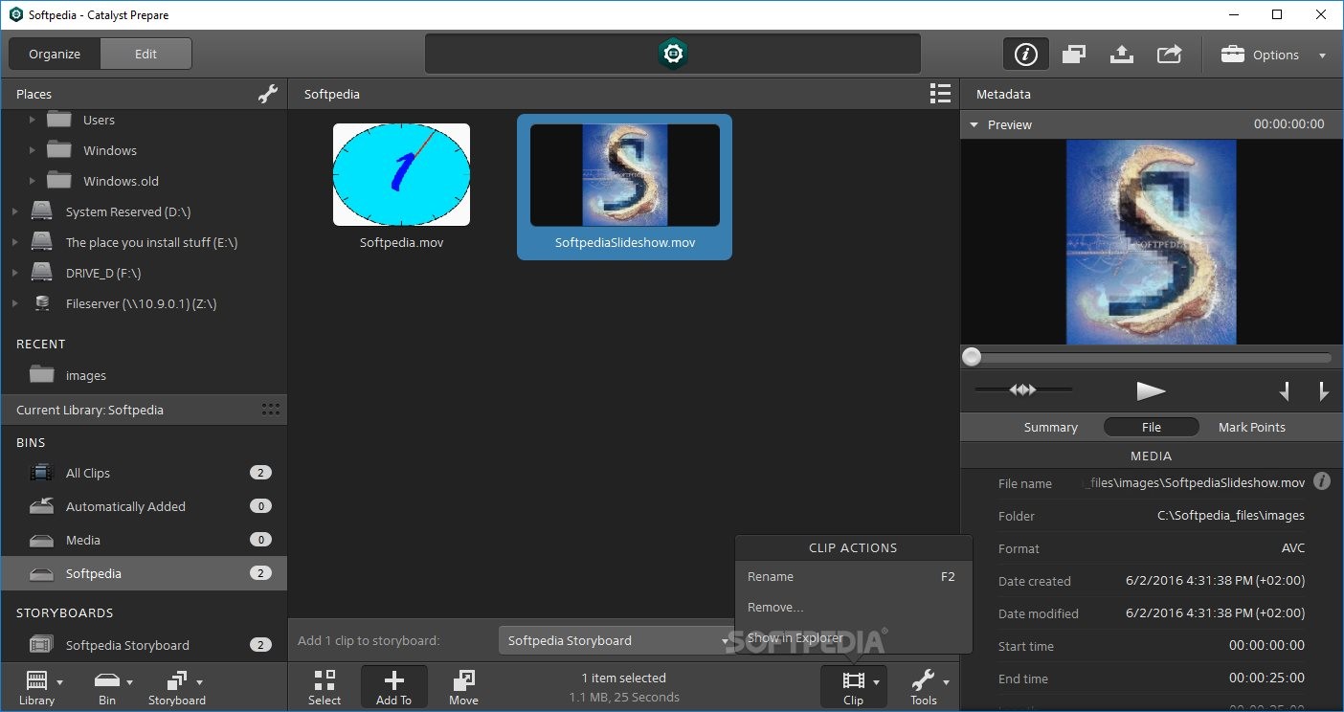Choose Rename in Clip Actions
The width and height of the screenshot is (1344, 712).
tap(853, 576)
